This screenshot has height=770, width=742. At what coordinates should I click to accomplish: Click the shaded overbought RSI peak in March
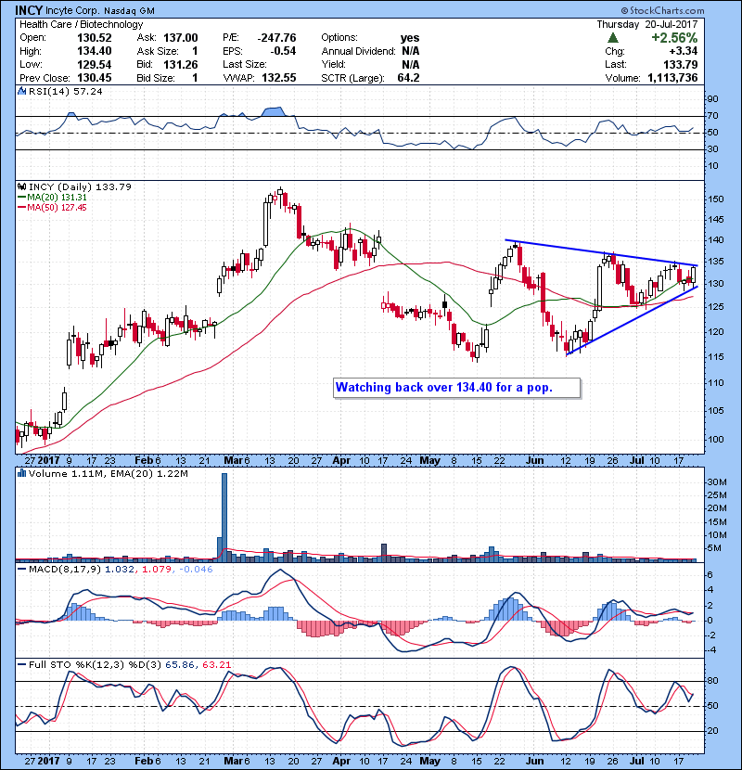pyautogui.click(x=273, y=111)
